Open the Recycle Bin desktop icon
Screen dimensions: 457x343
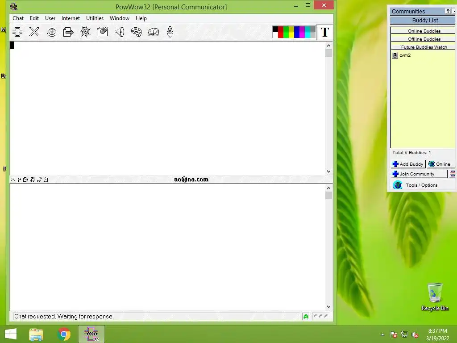435,297
